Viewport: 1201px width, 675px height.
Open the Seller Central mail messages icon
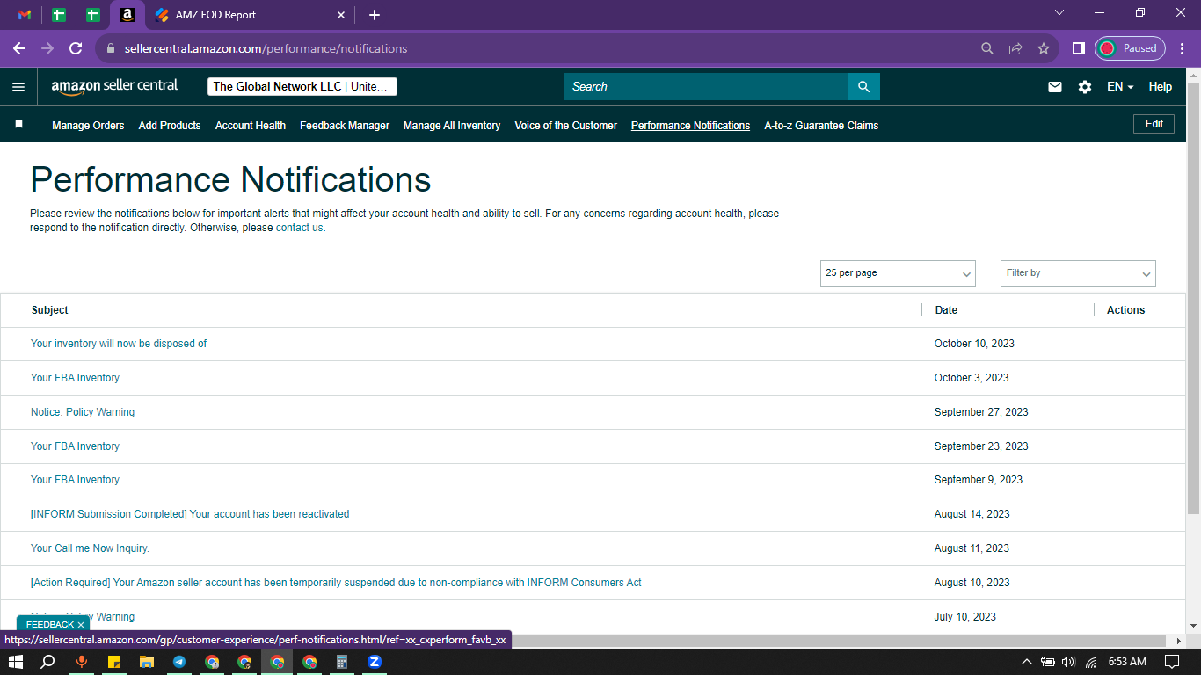pyautogui.click(x=1055, y=87)
